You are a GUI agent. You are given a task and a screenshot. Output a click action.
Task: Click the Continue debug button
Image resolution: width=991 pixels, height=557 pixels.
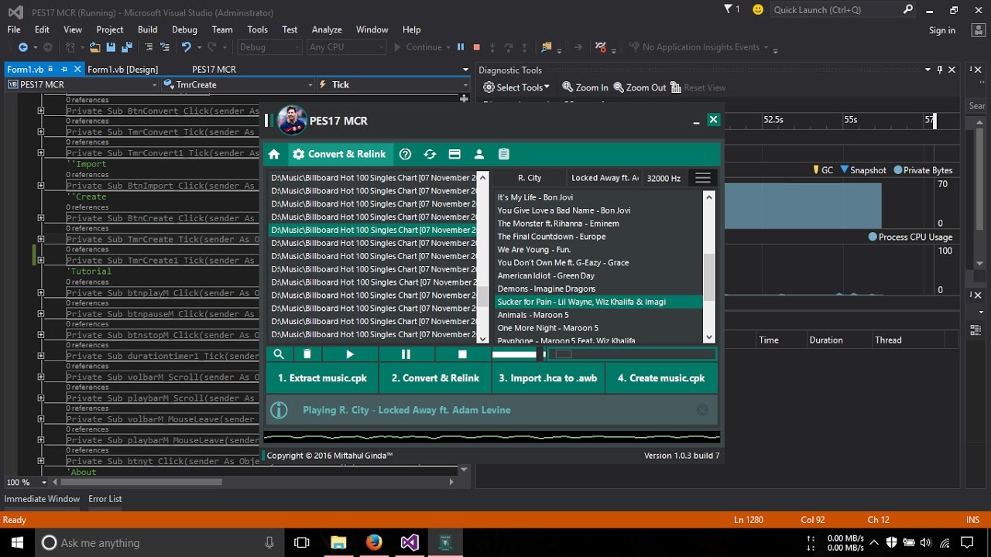(418, 47)
